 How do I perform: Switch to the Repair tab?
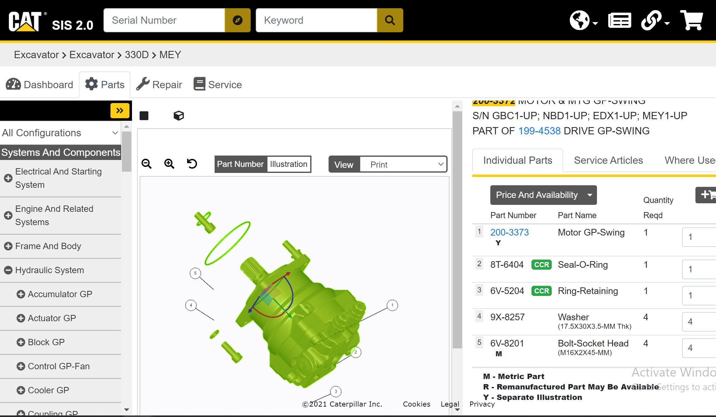point(159,85)
